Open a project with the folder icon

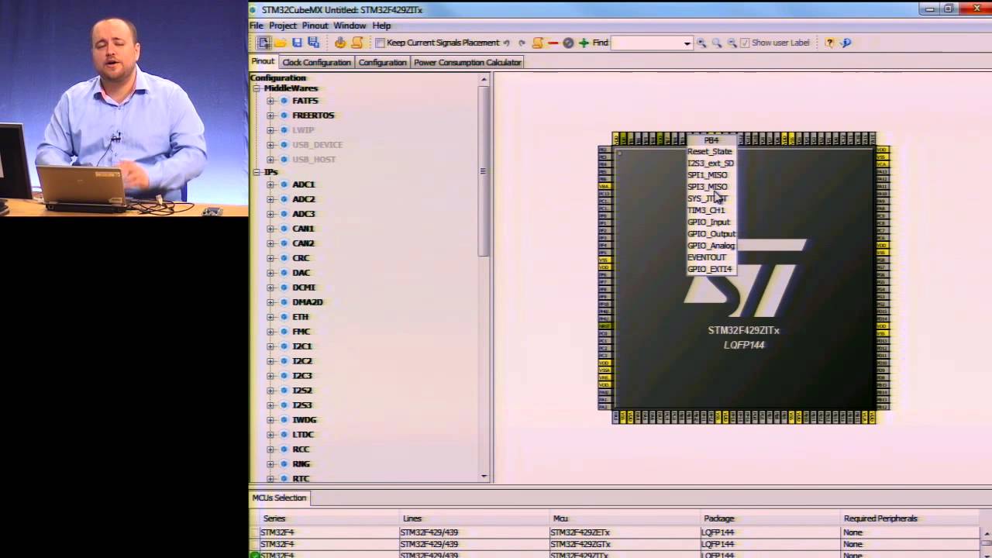pyautogui.click(x=281, y=43)
